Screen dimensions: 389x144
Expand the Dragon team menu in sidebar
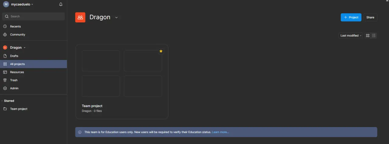click(x=25, y=47)
